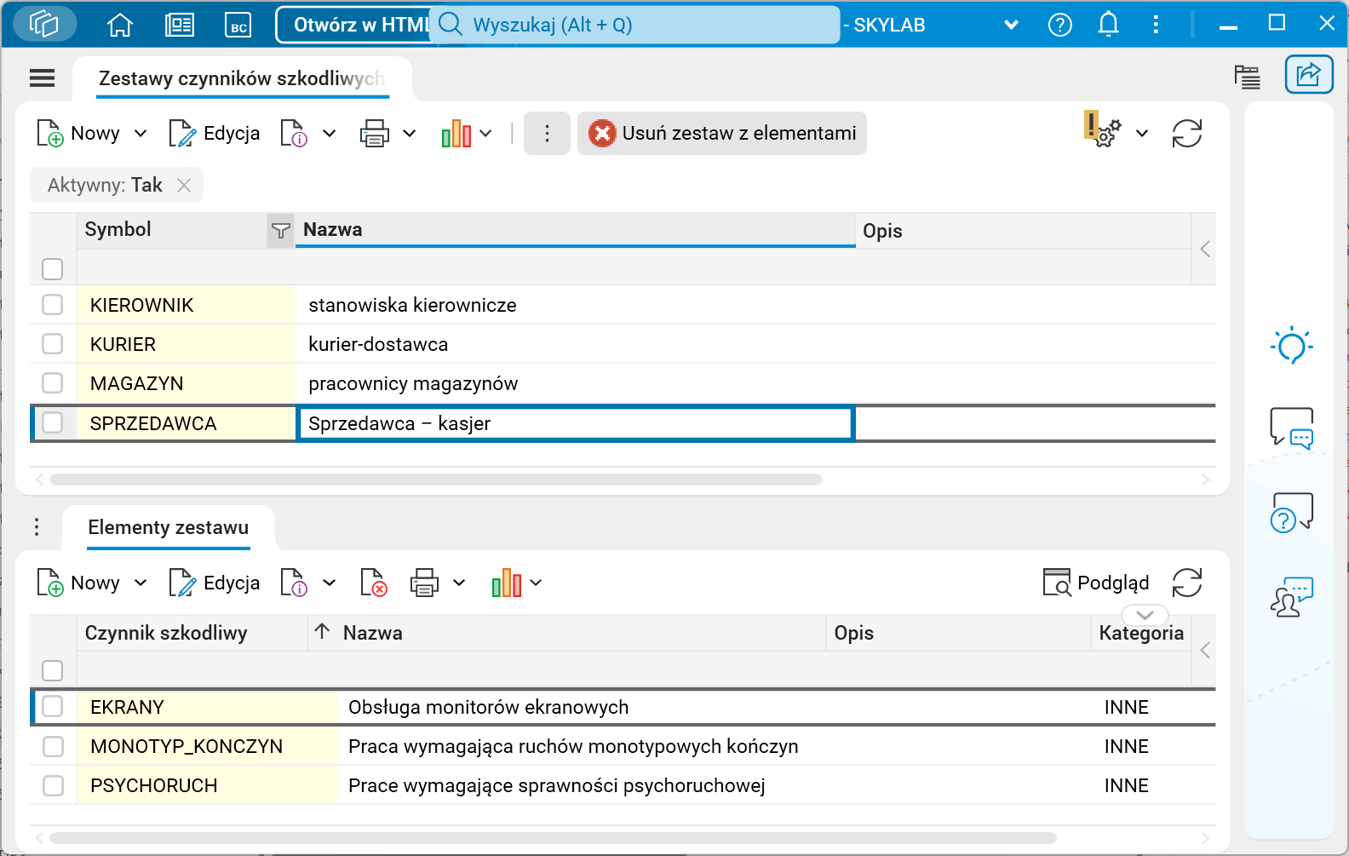Check the KURIER row checkbox
Viewport: 1349px width, 856px height.
[53, 343]
